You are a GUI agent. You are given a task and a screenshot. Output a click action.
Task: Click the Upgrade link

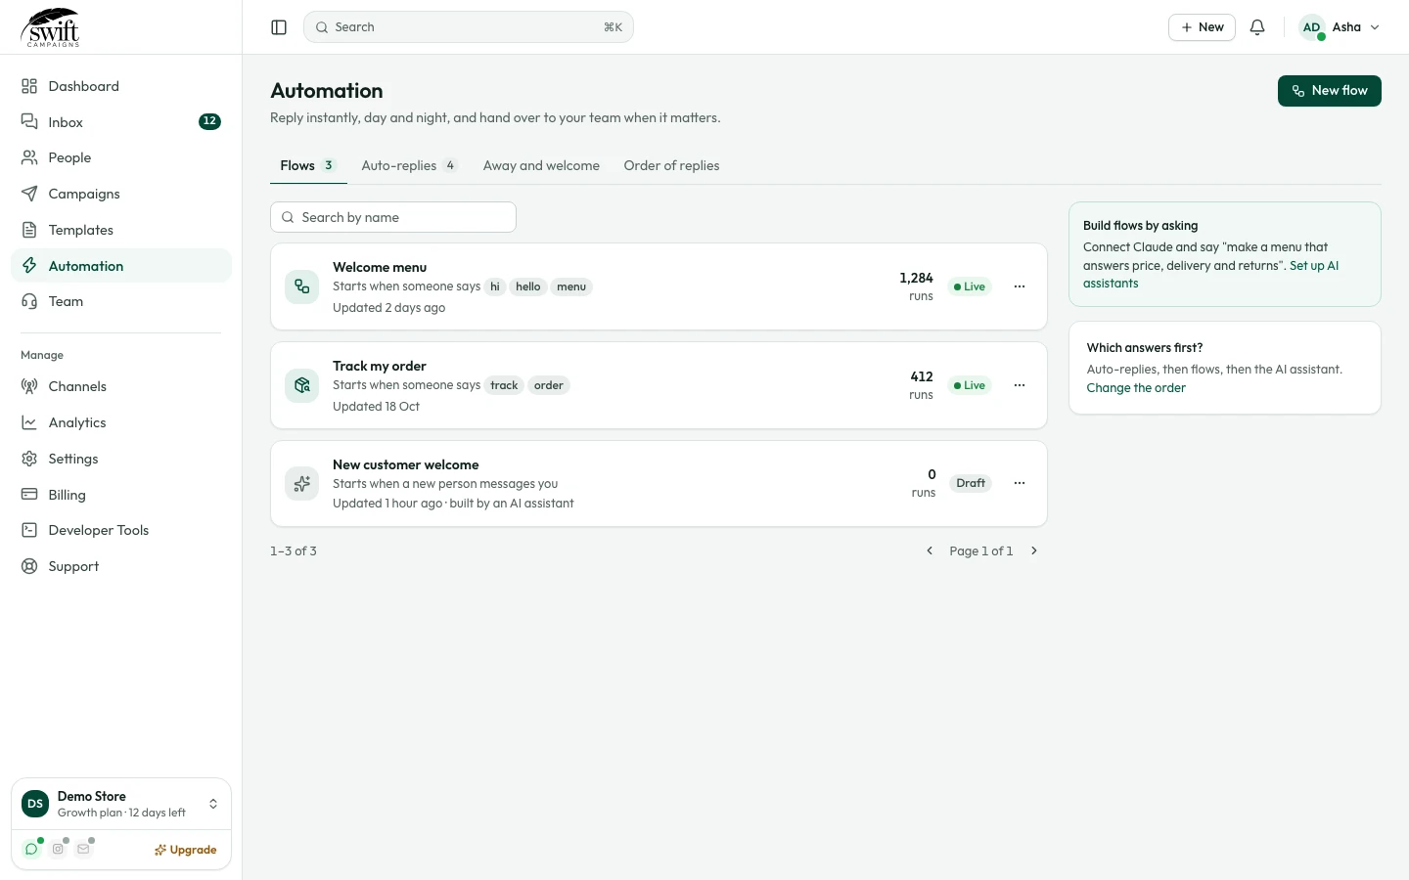(x=186, y=850)
